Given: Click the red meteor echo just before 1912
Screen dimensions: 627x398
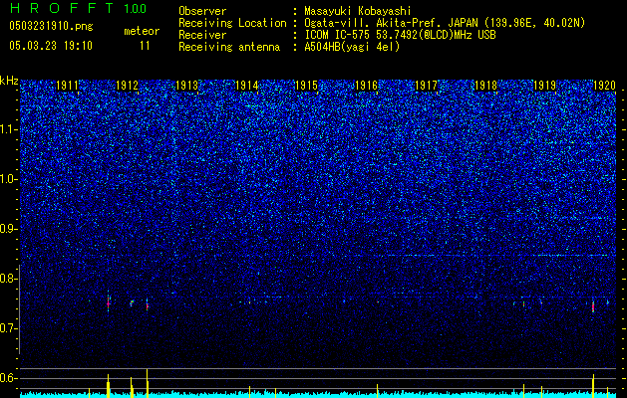Looking at the screenshot, I should (108, 303).
